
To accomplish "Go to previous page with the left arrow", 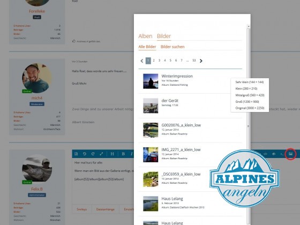I will (142, 61).
